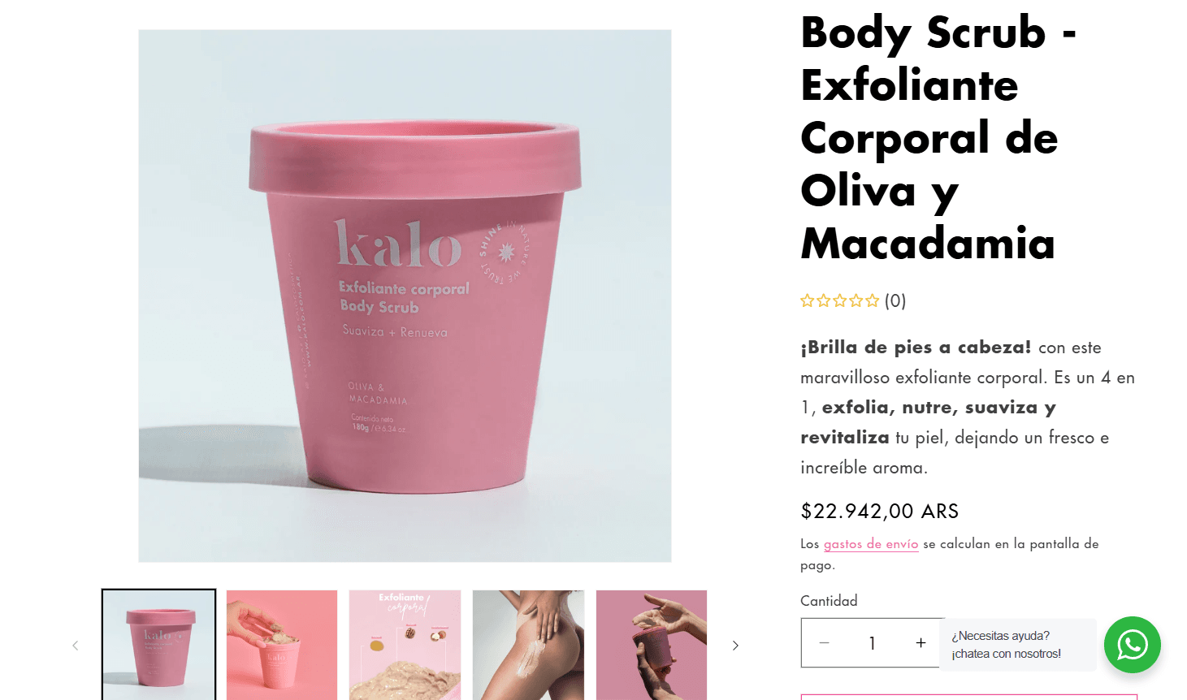This screenshot has height=700, width=1187.
Task: Select the pink jar thumbnail
Action: pos(159,645)
